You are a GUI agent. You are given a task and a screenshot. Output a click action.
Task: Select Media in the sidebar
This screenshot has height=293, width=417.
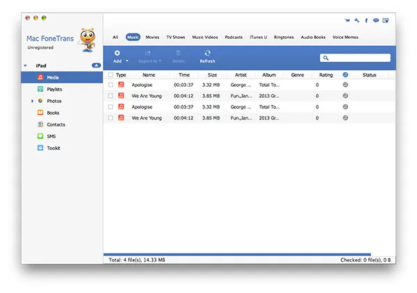click(62, 78)
